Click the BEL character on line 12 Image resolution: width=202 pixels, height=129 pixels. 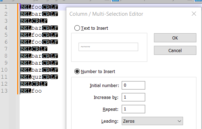26,84
